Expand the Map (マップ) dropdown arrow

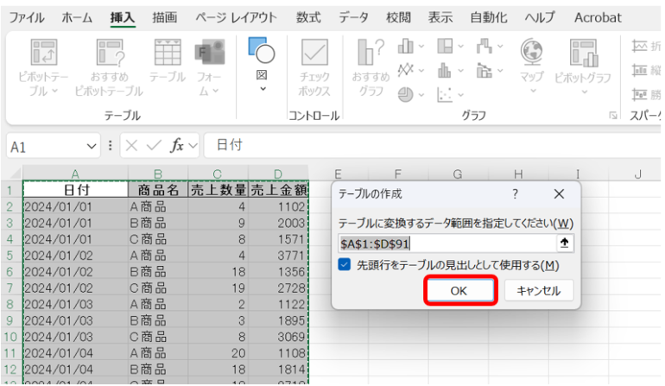point(533,92)
